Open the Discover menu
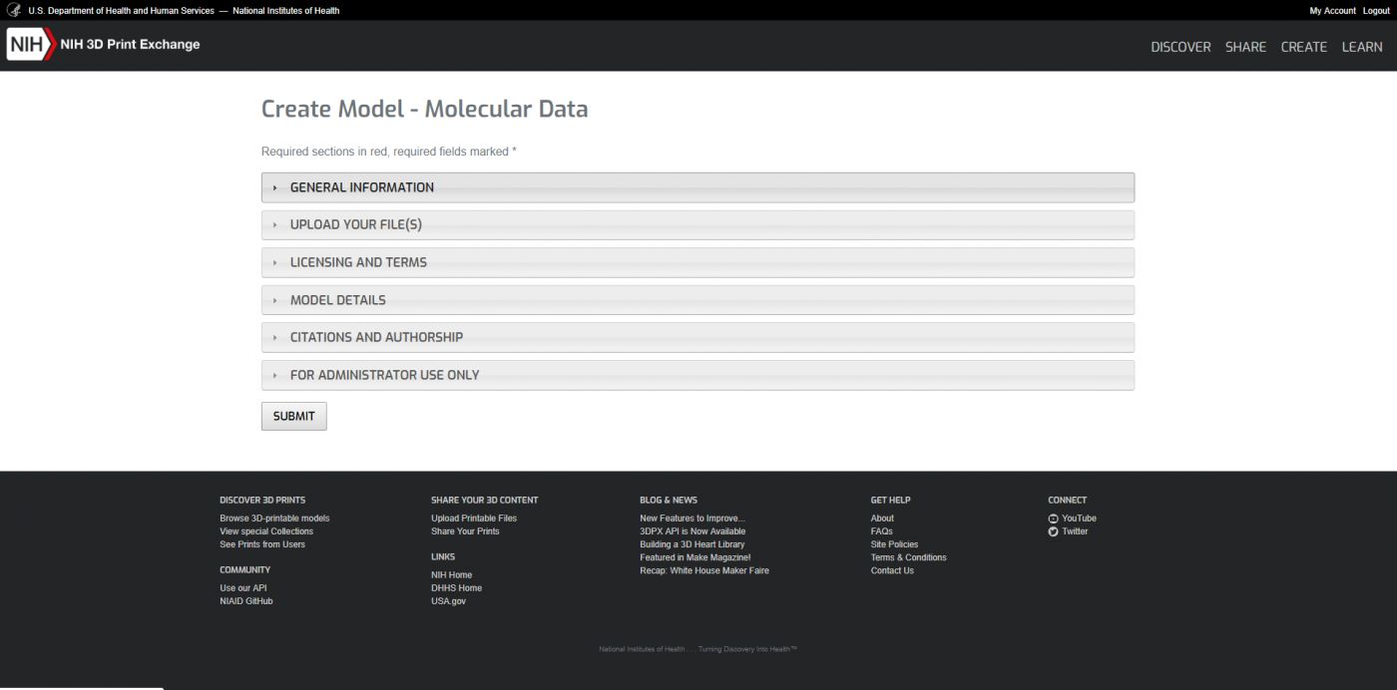 tap(1180, 47)
